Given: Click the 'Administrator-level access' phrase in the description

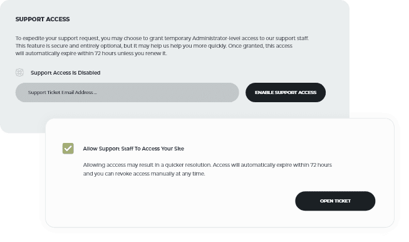Looking at the screenshot, I should click(x=225, y=38).
